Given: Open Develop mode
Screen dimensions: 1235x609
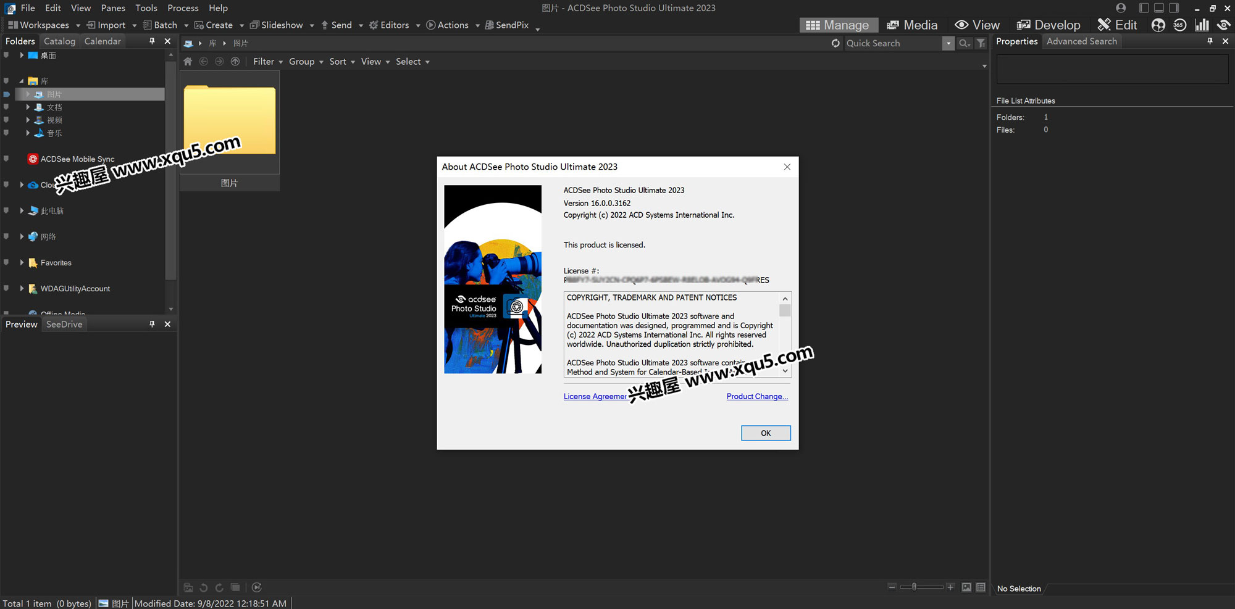Looking at the screenshot, I should click(x=1049, y=25).
